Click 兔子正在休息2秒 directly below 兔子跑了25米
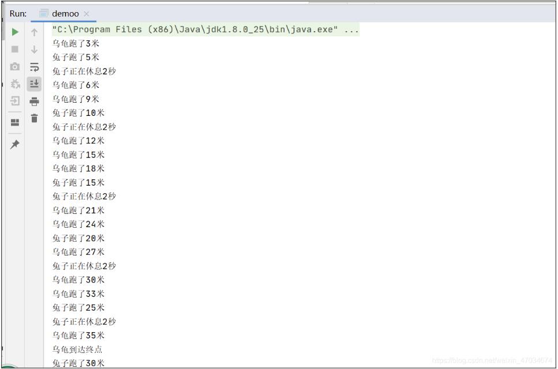Image resolution: width=558 pixels, height=369 pixels. pyautogui.click(x=84, y=322)
